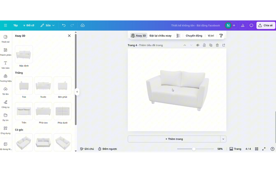The height and width of the screenshot is (173, 276).
Task: Select the Bên phải right view thumbnail
Action: click(x=62, y=86)
